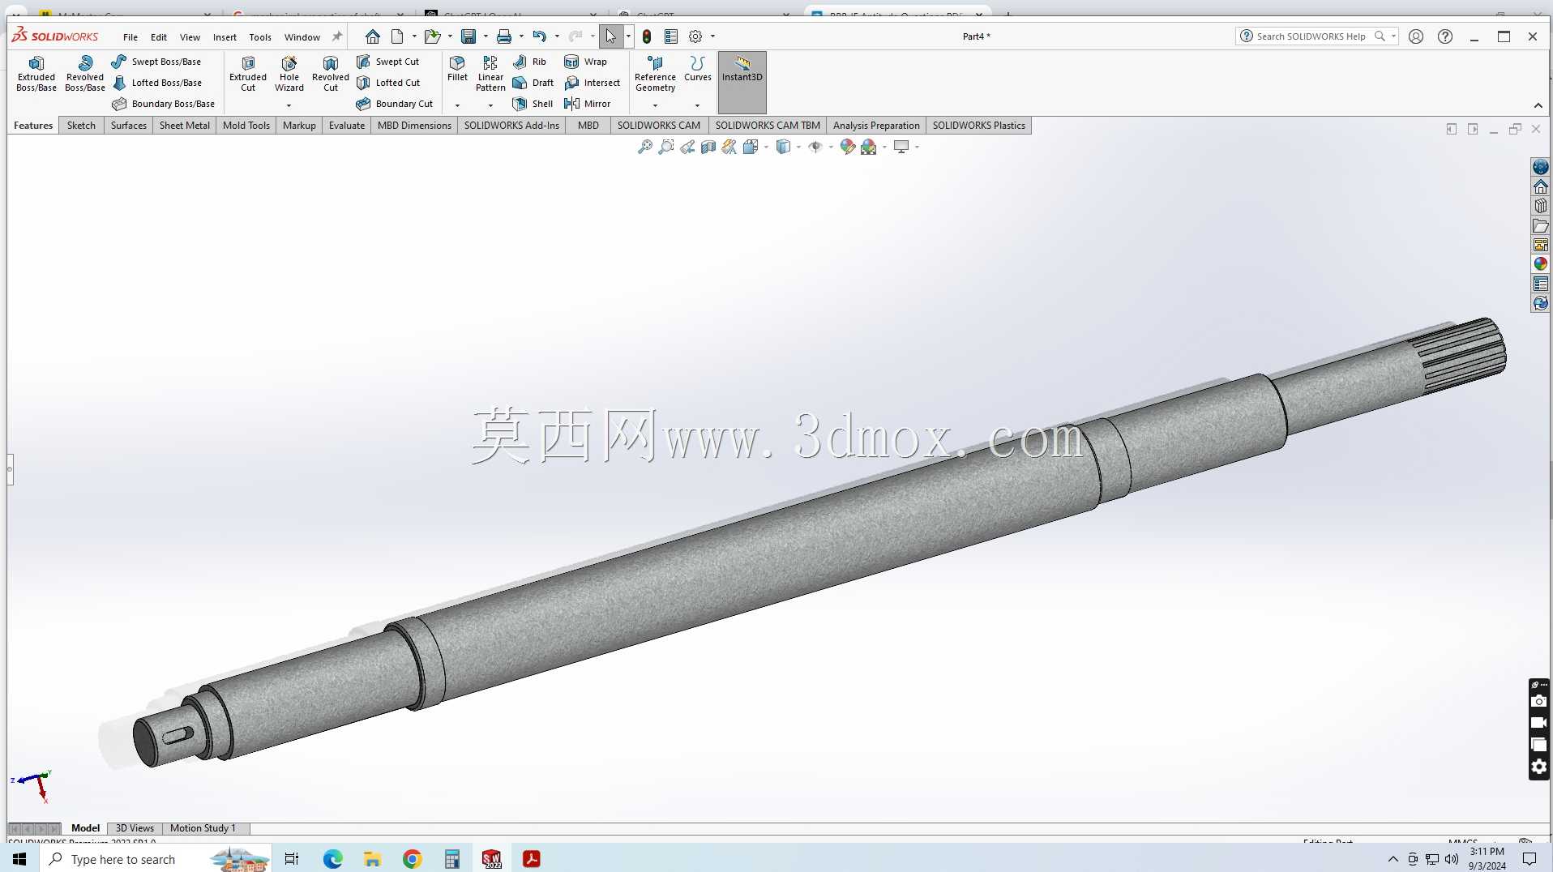Toggle Instant3D mode

(x=742, y=83)
